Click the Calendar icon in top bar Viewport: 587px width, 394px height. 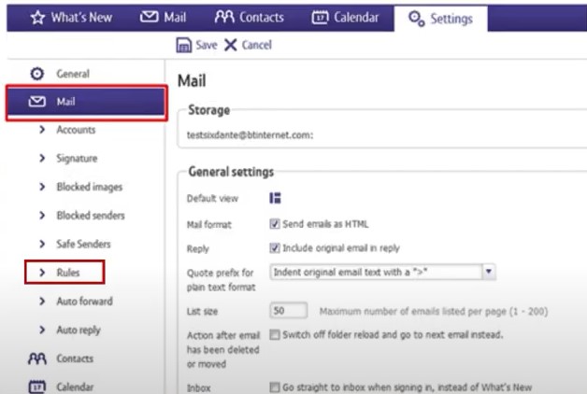(x=320, y=17)
